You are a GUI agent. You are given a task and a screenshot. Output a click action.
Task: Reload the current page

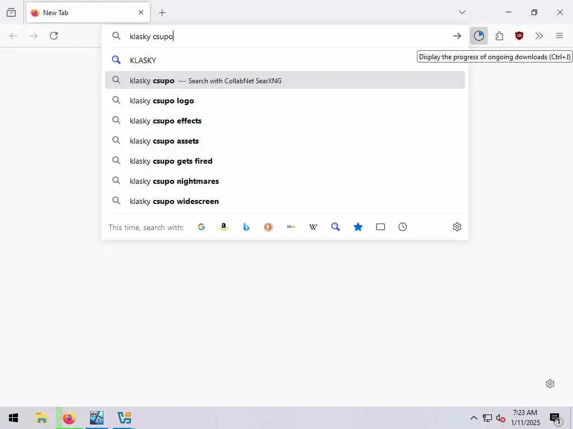(54, 36)
